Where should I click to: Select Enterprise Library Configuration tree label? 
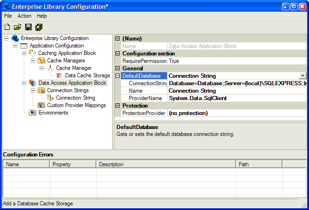55,38
